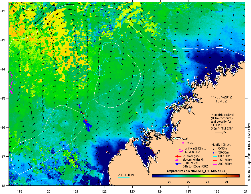
Task: Click the IMOS copyright timestamp text
Action: [x=249, y=152]
